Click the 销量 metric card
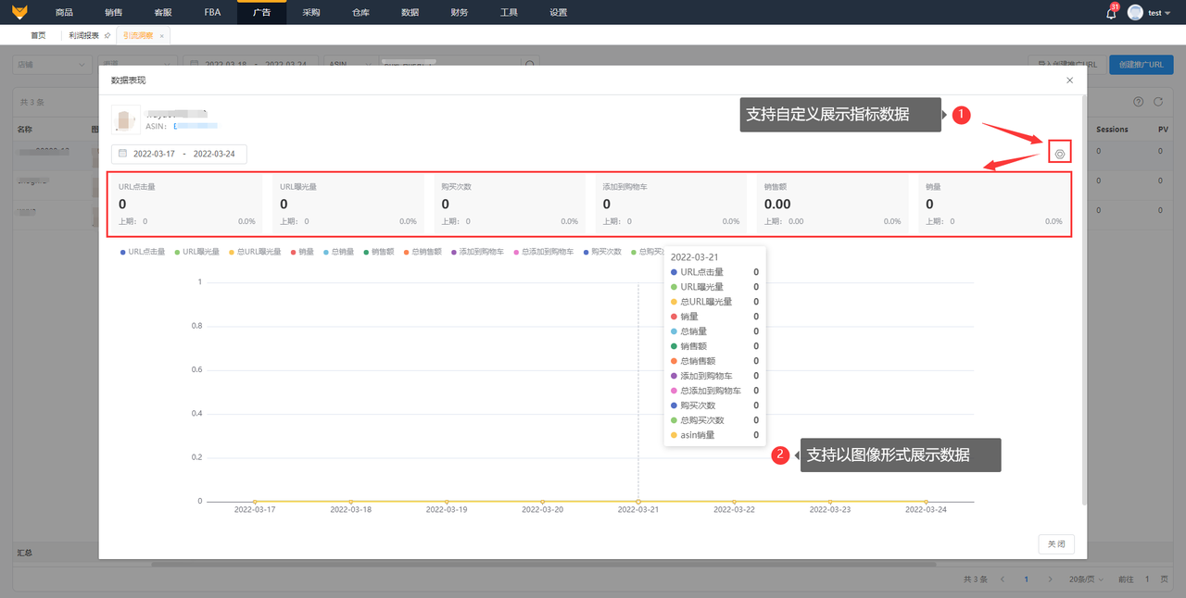The image size is (1186, 598). point(993,204)
